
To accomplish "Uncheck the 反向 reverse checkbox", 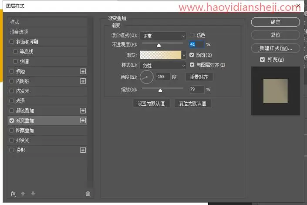I will click(192, 55).
